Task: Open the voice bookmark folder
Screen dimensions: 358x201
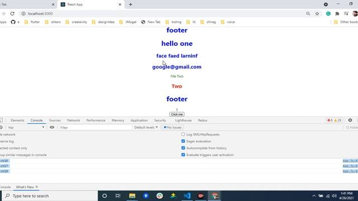Action: [228, 22]
